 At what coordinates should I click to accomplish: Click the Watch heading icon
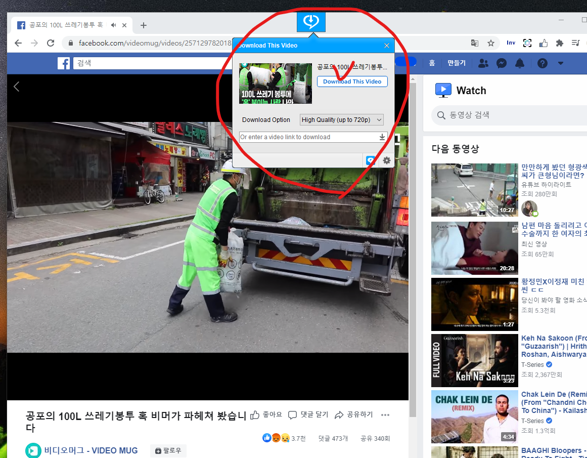click(x=443, y=90)
